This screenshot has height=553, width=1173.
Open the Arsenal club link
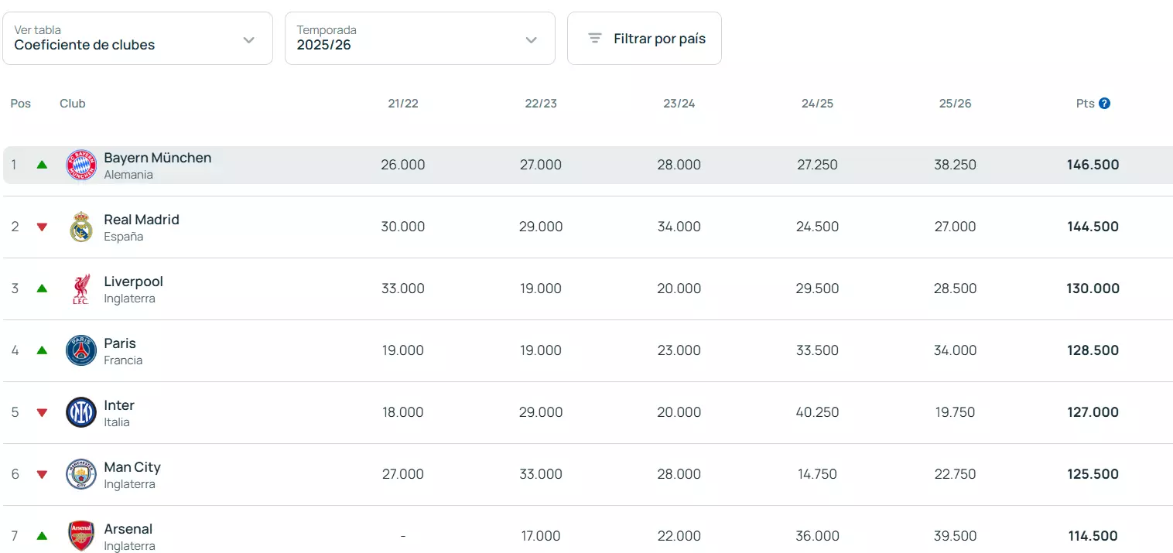[x=128, y=529]
